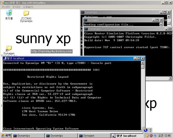Image resolution: width=173 pixels, height=138 pixels.
Task: Minimize the telnet localhost window
Action: (x=135, y=58)
